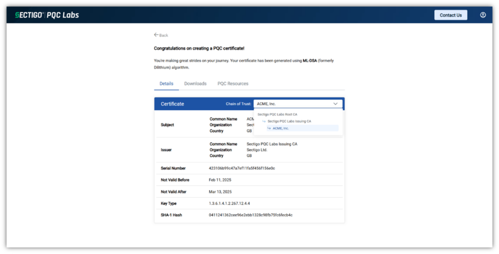The image size is (499, 254).
Task: Select Sectigo PQC Labs Issuing CA in chain
Action: (289, 121)
